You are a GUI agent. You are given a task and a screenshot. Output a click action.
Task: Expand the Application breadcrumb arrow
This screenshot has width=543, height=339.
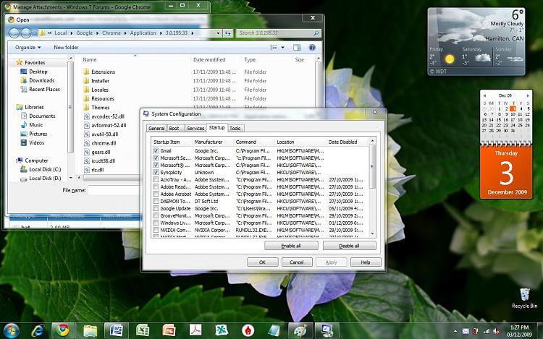[161, 33]
